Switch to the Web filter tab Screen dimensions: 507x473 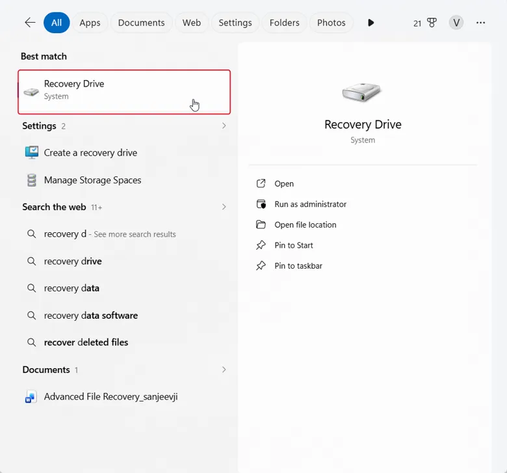191,23
